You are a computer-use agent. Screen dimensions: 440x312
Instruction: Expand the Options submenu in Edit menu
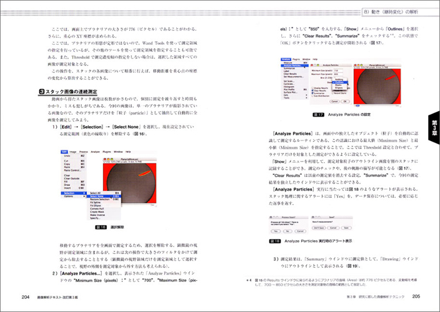69,196
